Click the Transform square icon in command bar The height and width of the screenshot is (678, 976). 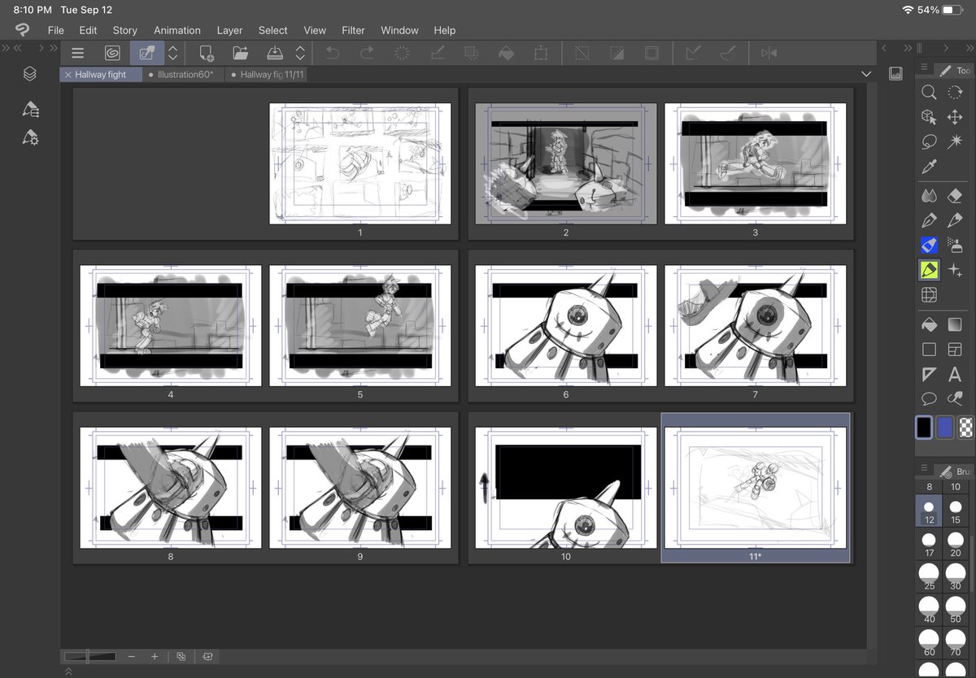[541, 53]
